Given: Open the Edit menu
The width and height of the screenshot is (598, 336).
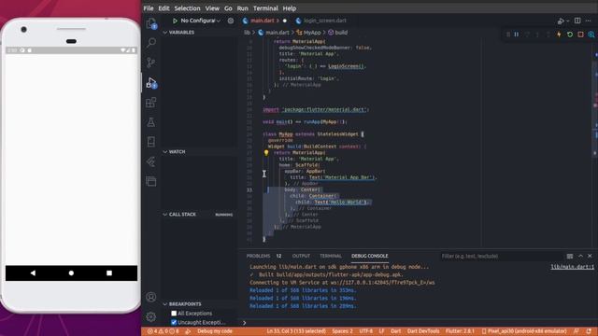Looking at the screenshot, I should tap(164, 8).
